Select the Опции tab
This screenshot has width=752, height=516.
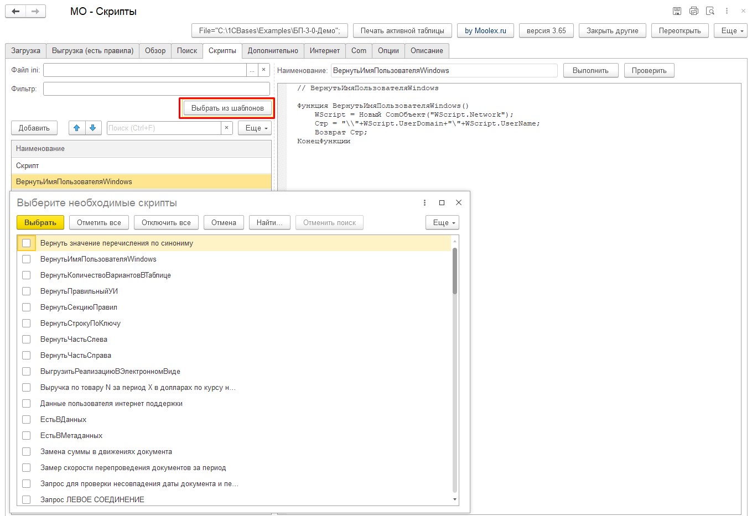coord(388,50)
